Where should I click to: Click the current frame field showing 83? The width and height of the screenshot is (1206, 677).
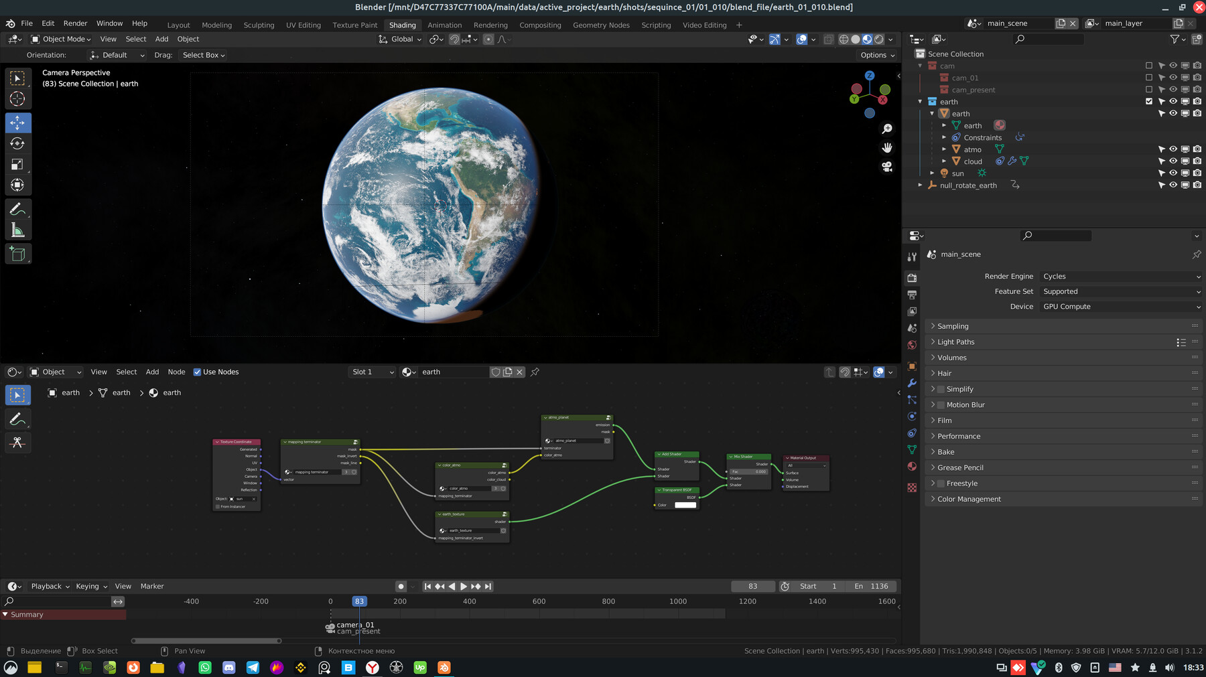(x=753, y=586)
